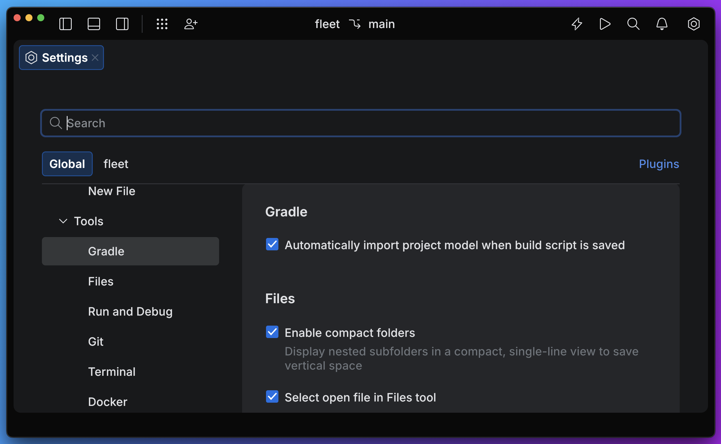
Task: Select Git in the settings tree
Action: pyautogui.click(x=96, y=342)
